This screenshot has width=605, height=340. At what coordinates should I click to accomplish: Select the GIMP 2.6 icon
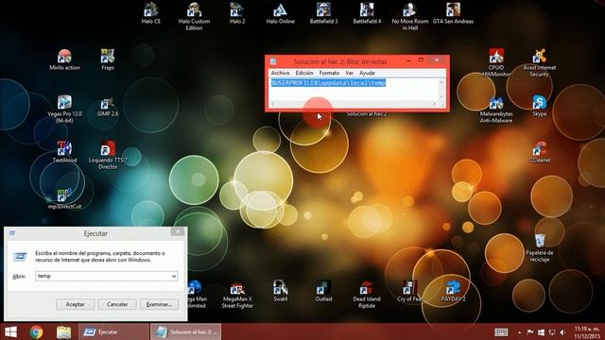coord(108,106)
